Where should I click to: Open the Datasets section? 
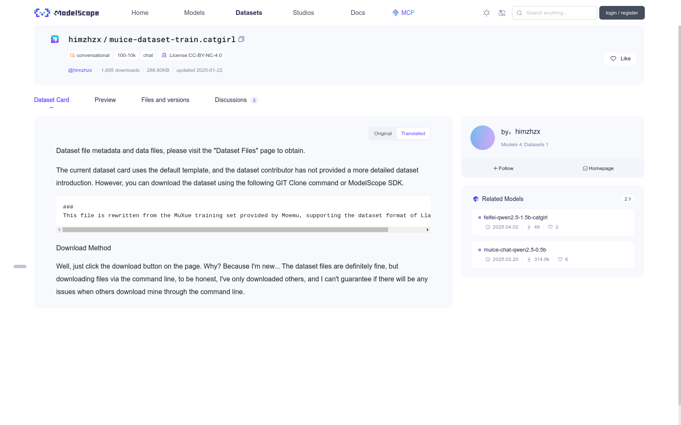249,13
